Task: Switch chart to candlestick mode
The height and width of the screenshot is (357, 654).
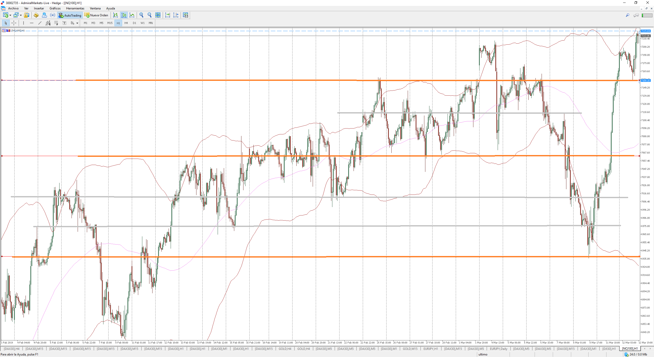Action: [x=124, y=15]
